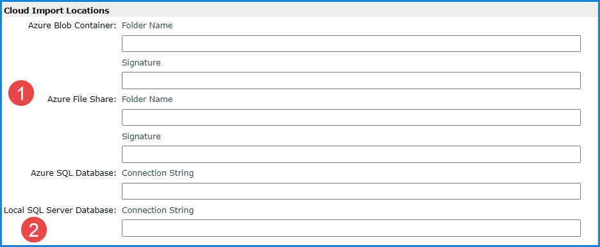Click Folder Name text beside Azure File Share
This screenshot has height=247, width=600.
147,99
